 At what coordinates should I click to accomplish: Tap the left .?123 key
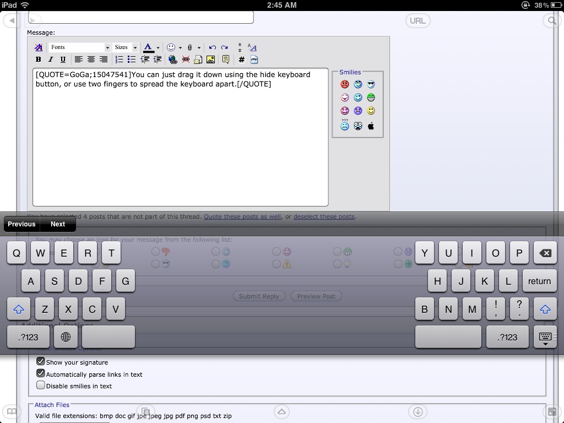(28, 337)
